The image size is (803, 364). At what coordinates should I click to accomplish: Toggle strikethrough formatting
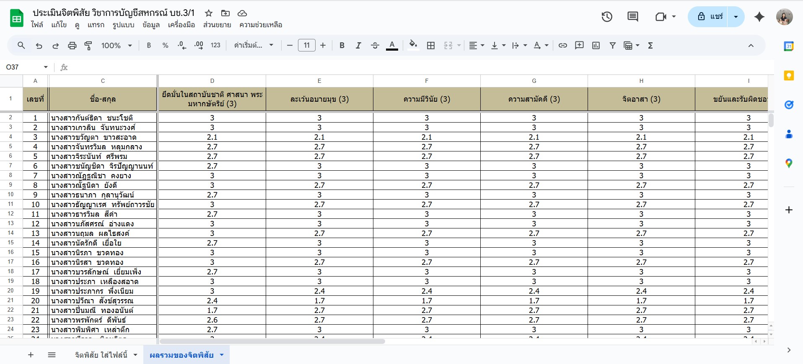pyautogui.click(x=375, y=46)
